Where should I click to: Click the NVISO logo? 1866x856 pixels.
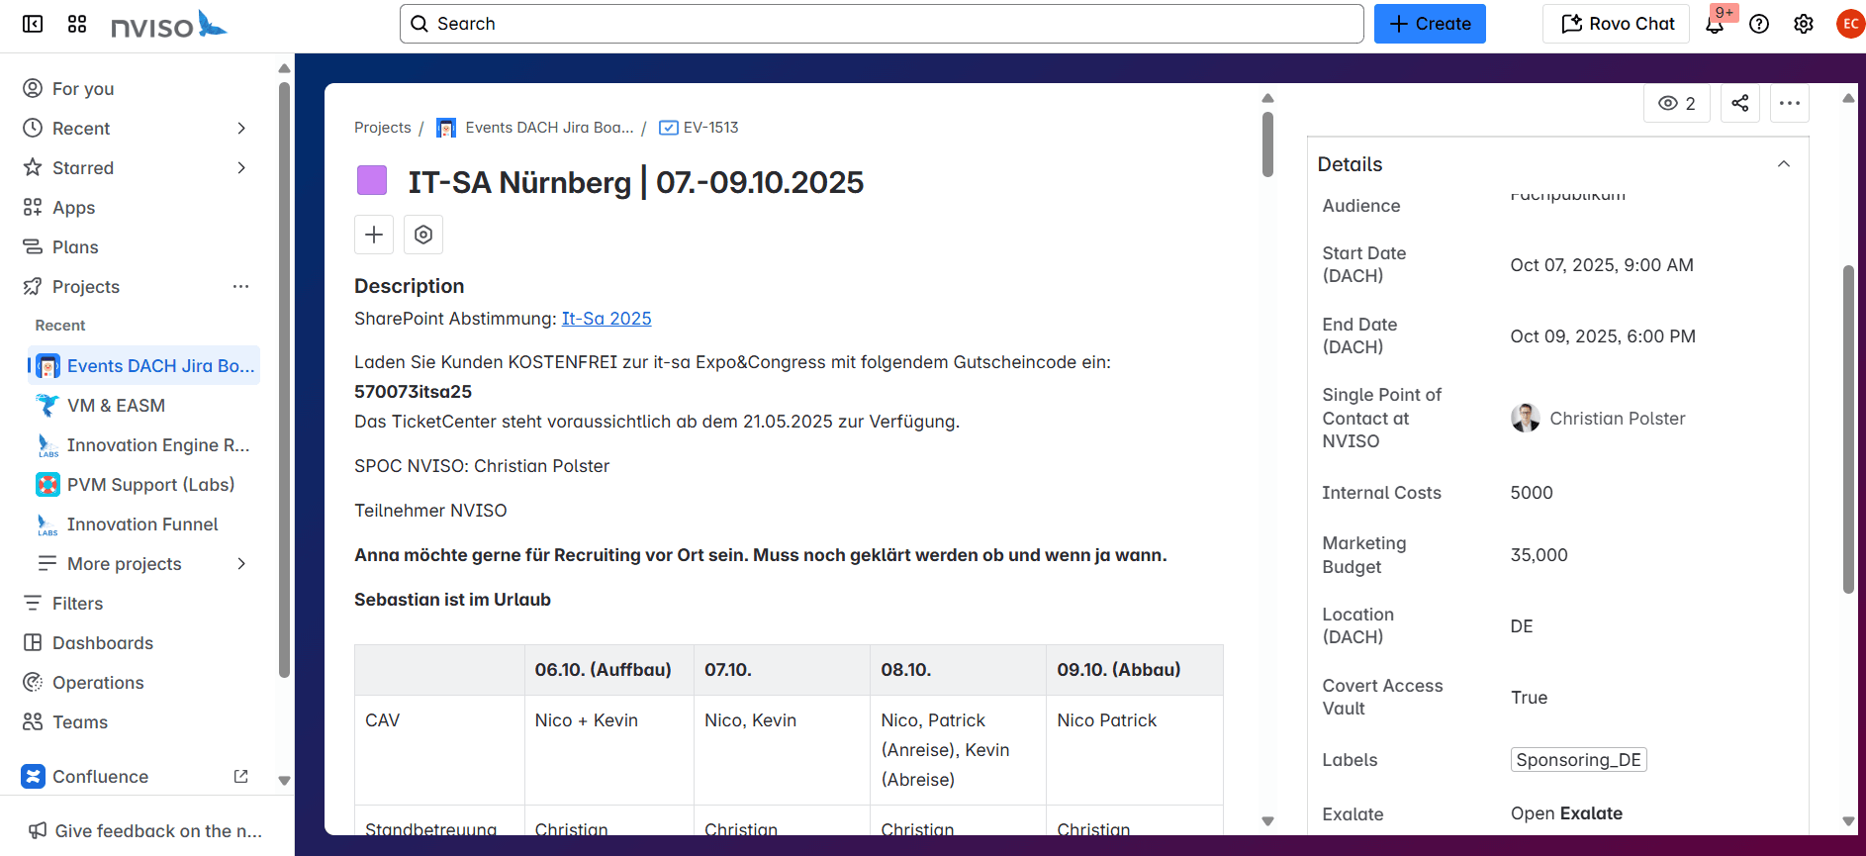pos(169,24)
